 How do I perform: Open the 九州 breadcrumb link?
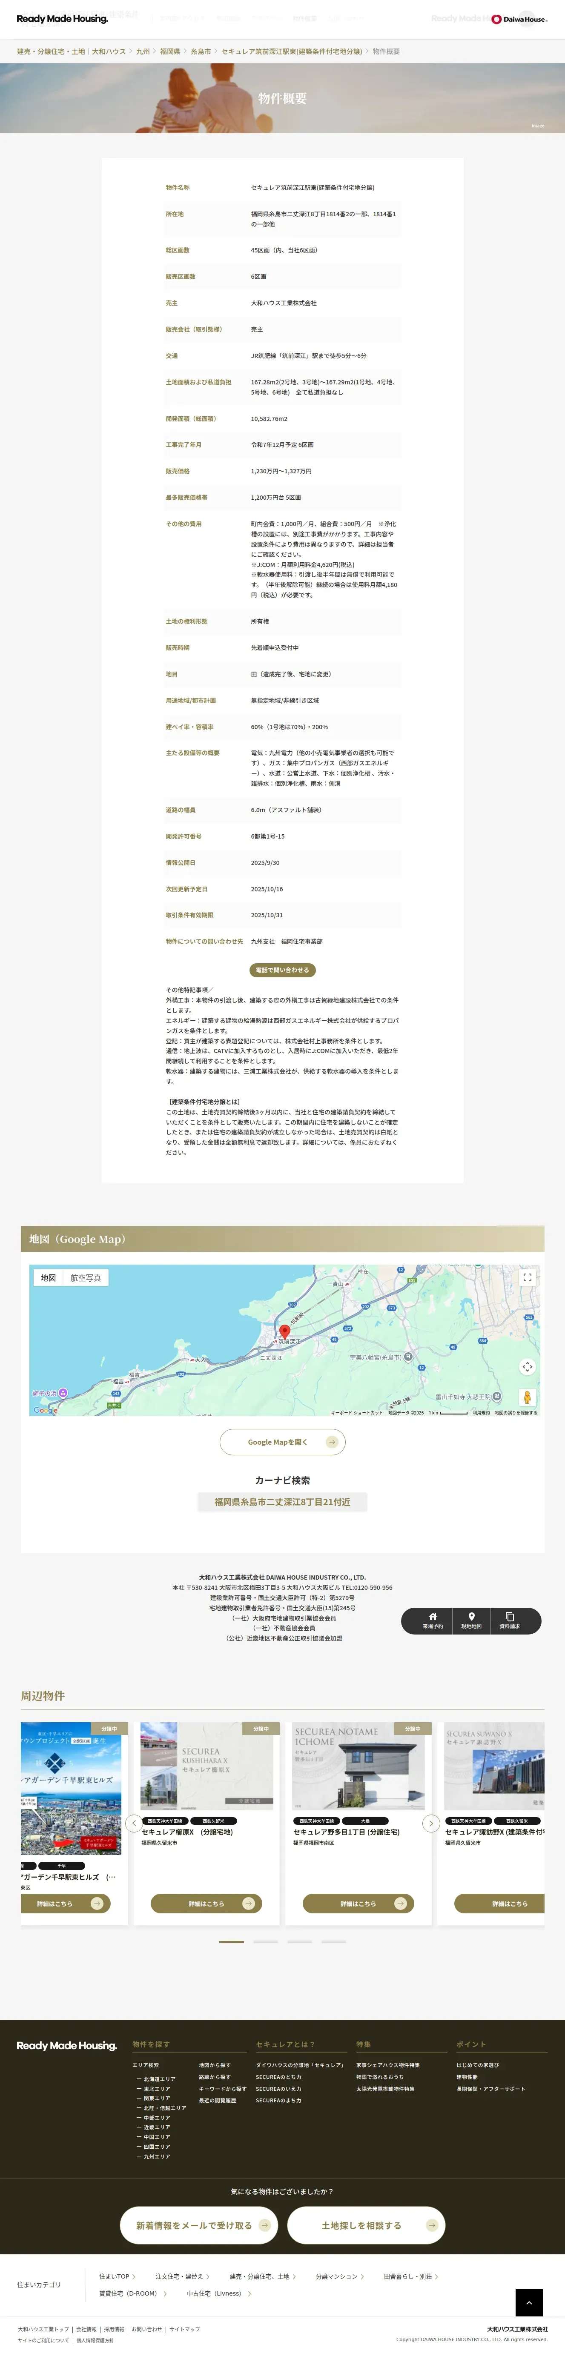pyautogui.click(x=143, y=51)
